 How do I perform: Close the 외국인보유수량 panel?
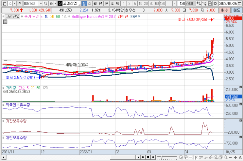[240, 104]
